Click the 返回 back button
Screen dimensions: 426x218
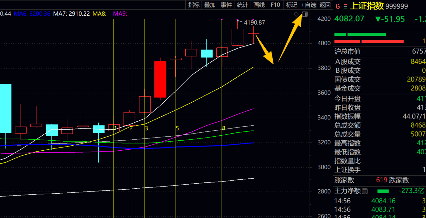click(325, 5)
